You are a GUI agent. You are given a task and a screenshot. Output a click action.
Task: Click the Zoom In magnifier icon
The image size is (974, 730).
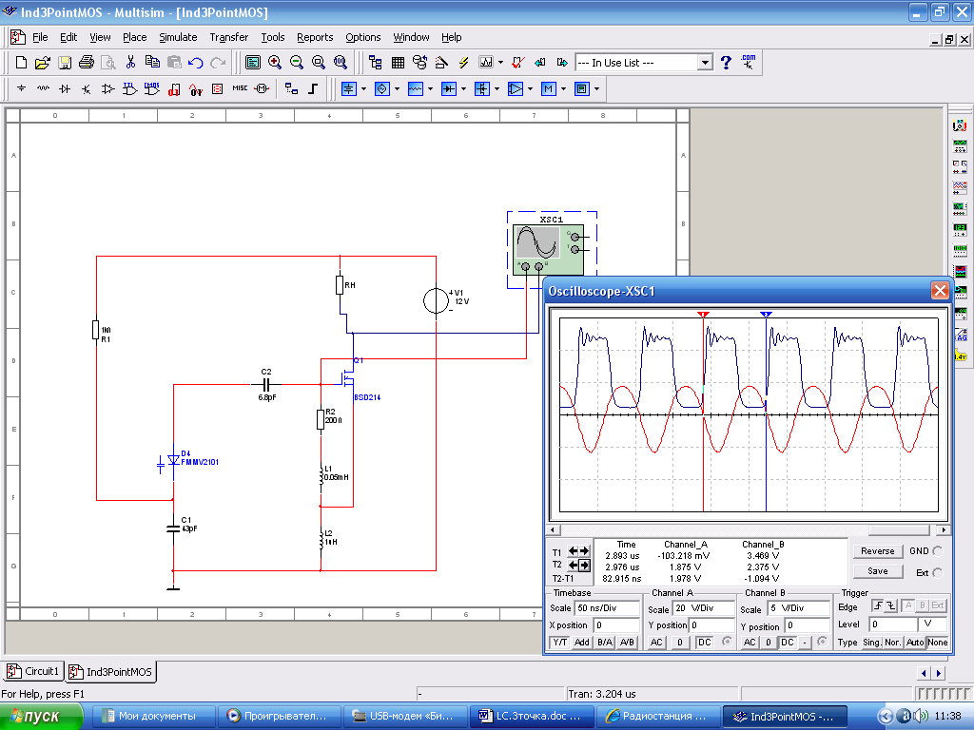(275, 63)
